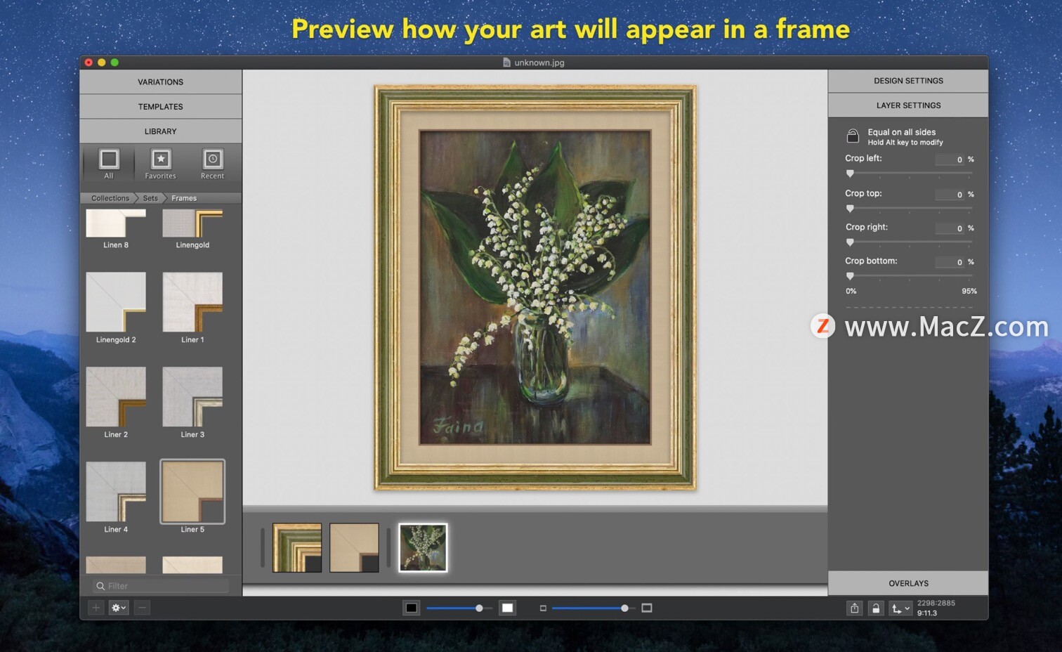Image resolution: width=1062 pixels, height=652 pixels.
Task: Select the green gold frame layer thumbnail
Action: (297, 547)
